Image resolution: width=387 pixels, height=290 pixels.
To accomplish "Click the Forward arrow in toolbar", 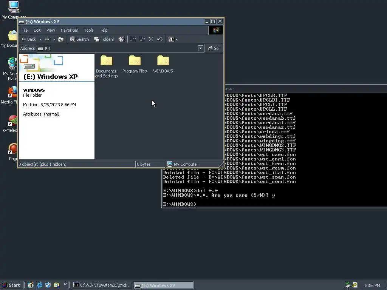I will (47, 39).
